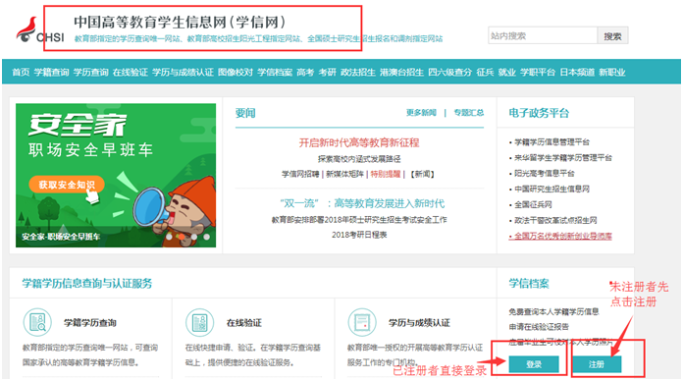Open 在线验证 in navigation bar
Image resolution: width=683 pixels, height=381 pixels.
(x=131, y=72)
